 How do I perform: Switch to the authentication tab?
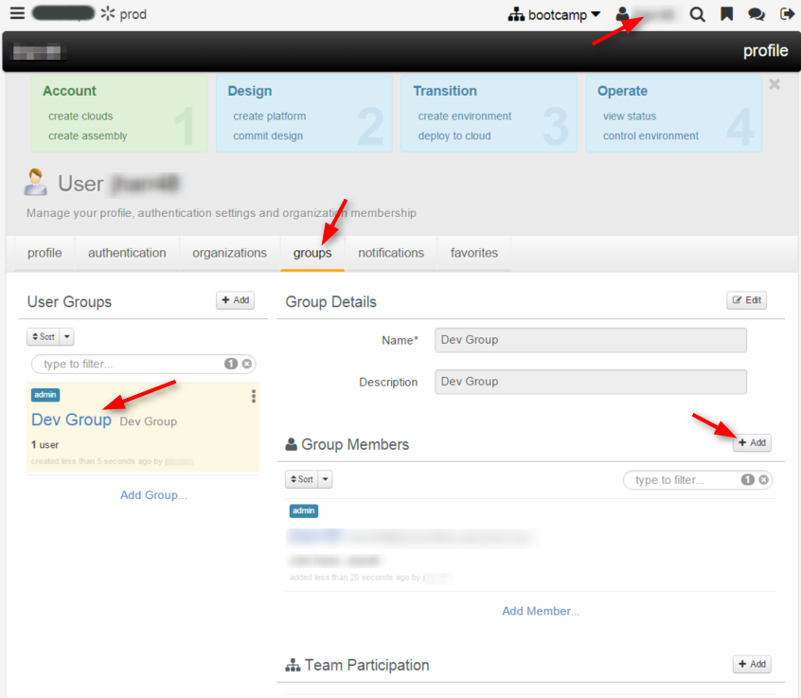(127, 253)
